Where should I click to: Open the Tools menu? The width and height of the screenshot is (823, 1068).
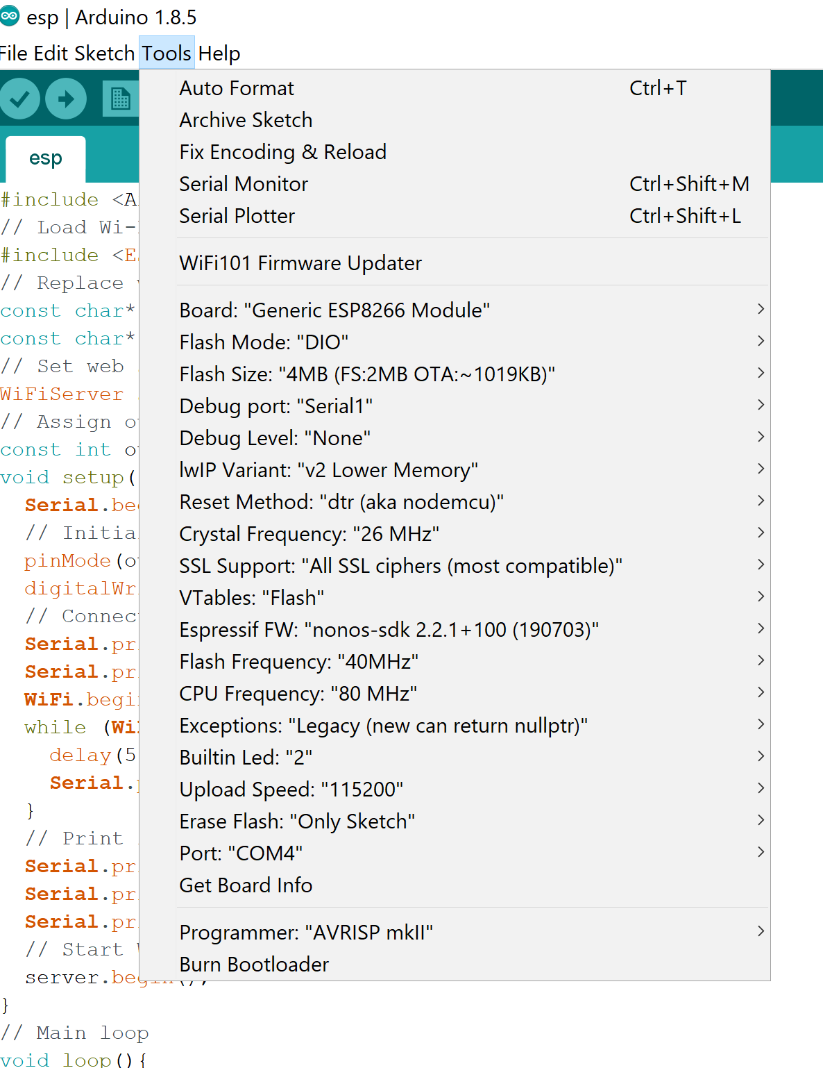point(167,53)
